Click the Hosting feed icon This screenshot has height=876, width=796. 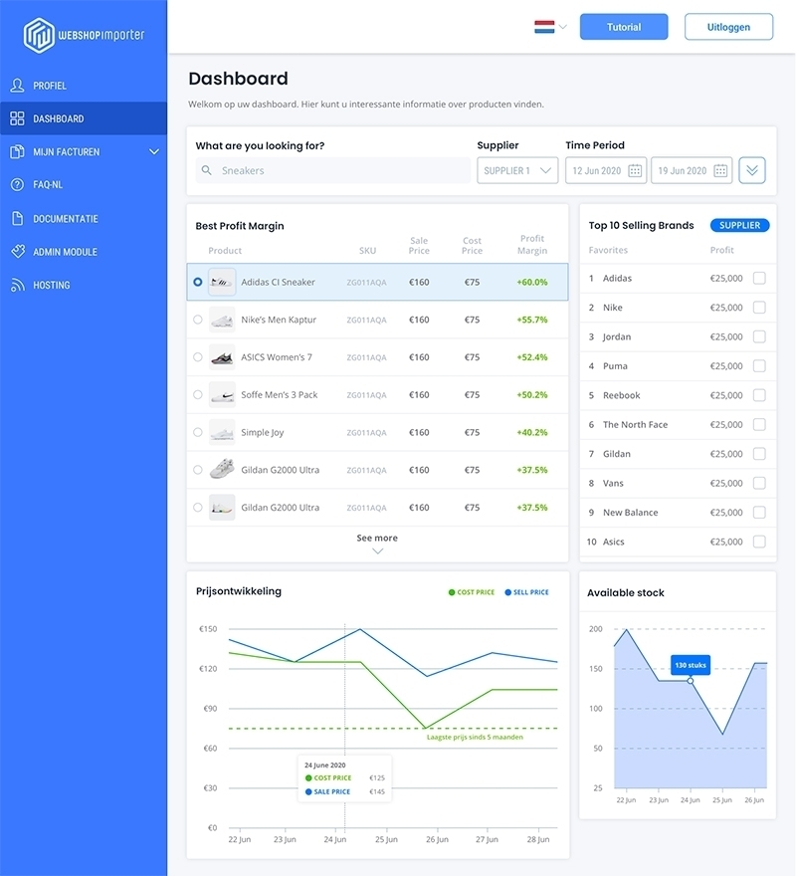click(17, 285)
